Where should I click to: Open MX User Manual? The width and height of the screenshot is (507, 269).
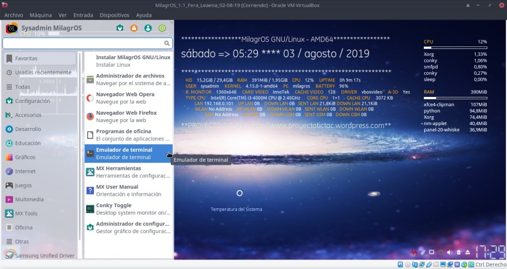[x=128, y=190]
